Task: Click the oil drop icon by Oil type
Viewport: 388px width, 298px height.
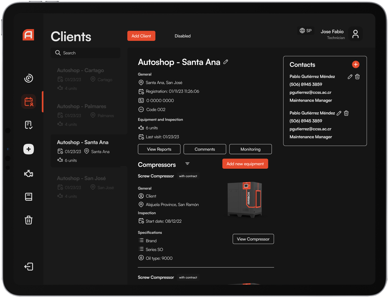Action: coord(141,258)
